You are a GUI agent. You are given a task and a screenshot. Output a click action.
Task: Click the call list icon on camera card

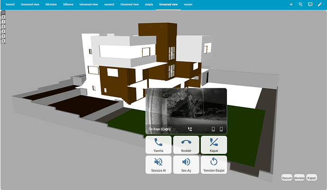tap(190, 129)
